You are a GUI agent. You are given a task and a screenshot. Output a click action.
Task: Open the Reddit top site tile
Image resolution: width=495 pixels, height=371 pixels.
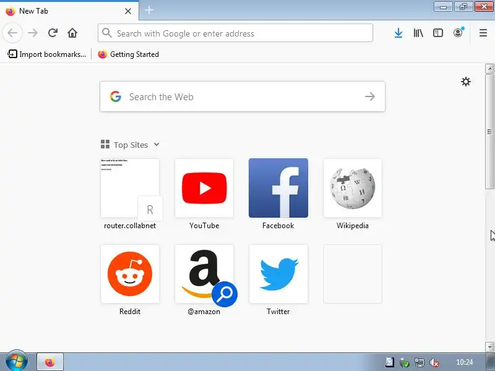(x=130, y=274)
